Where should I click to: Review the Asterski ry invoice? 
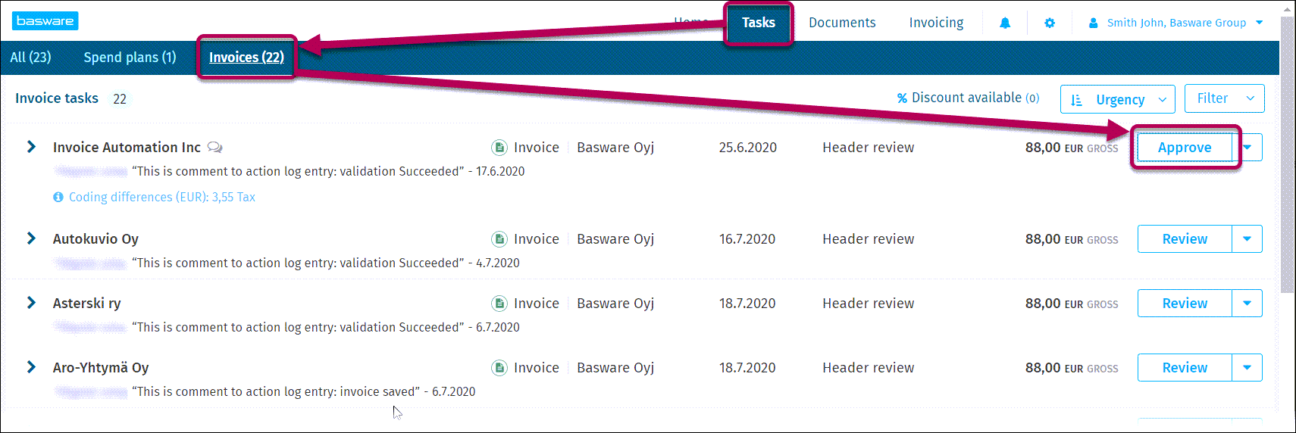coord(1185,304)
